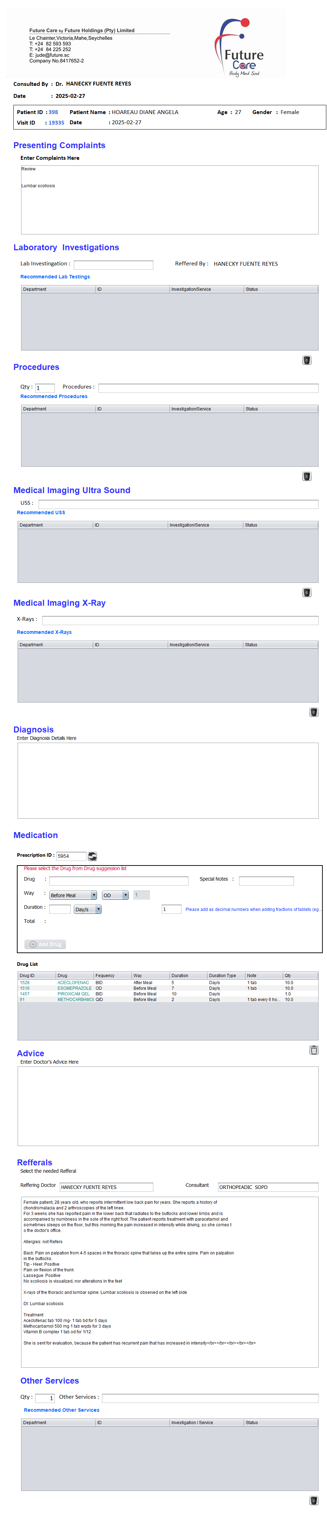Screen dimensions: 327x1517
Task: Click the delete icon under X-Ray table
Action: click(314, 711)
